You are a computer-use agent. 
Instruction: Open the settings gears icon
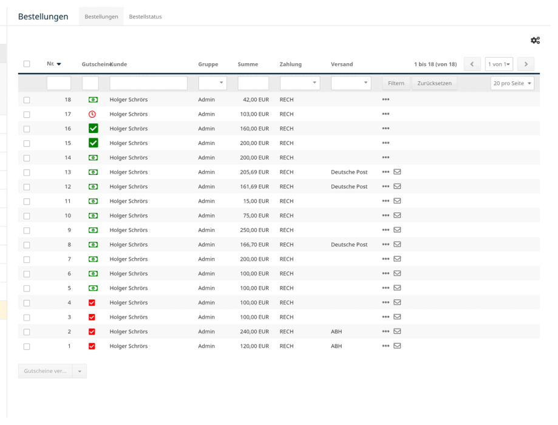535,40
